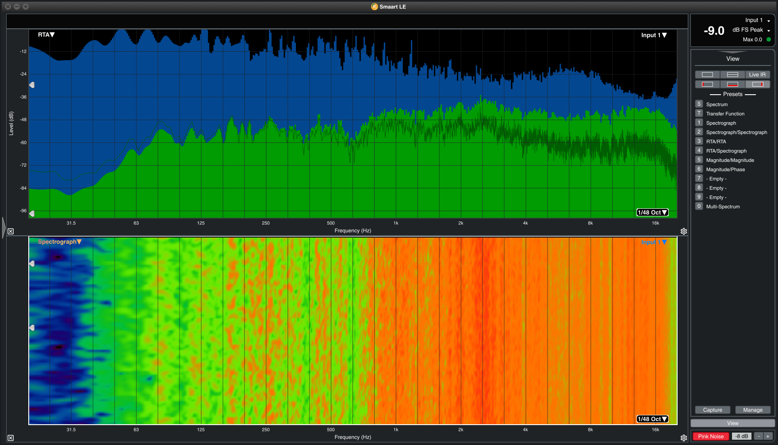Open the meter Input 1 source dropdown
This screenshot has height=445, width=778.
pyautogui.click(x=758, y=20)
